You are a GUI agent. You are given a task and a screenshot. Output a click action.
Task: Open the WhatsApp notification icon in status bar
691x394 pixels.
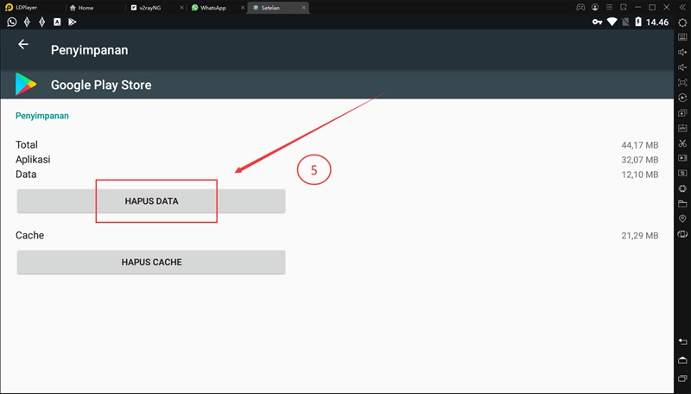pyautogui.click(x=12, y=22)
